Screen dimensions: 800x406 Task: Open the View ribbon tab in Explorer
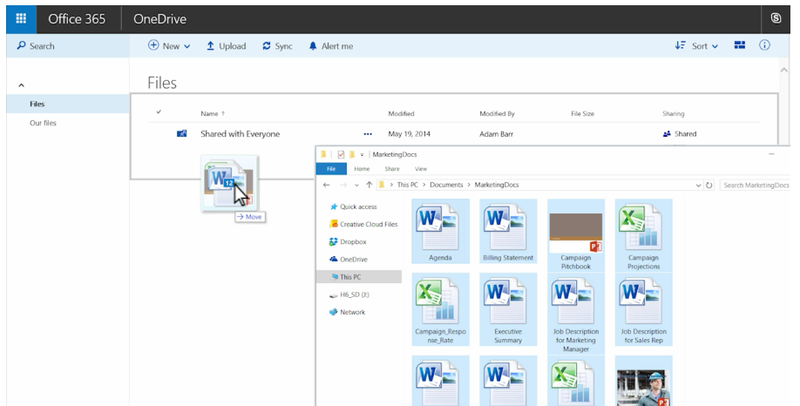click(x=420, y=169)
